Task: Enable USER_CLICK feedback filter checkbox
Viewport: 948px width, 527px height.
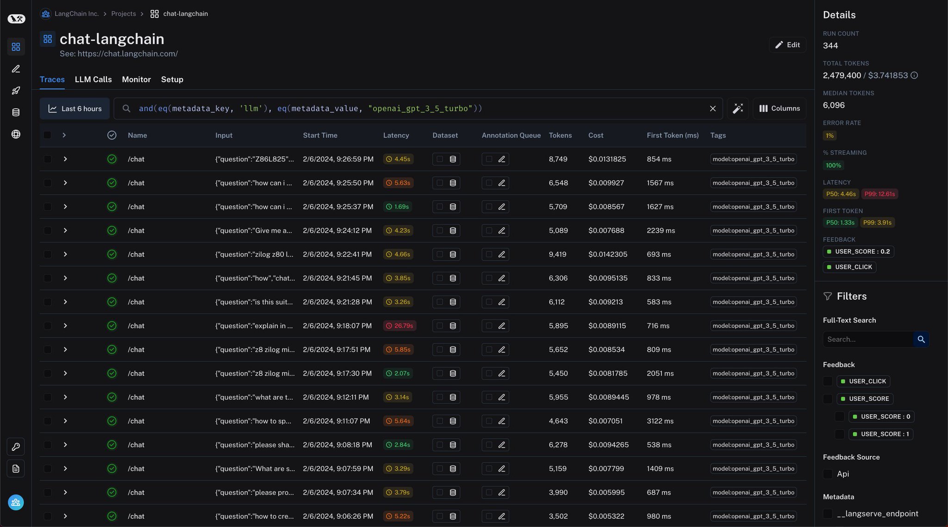Action: (828, 381)
